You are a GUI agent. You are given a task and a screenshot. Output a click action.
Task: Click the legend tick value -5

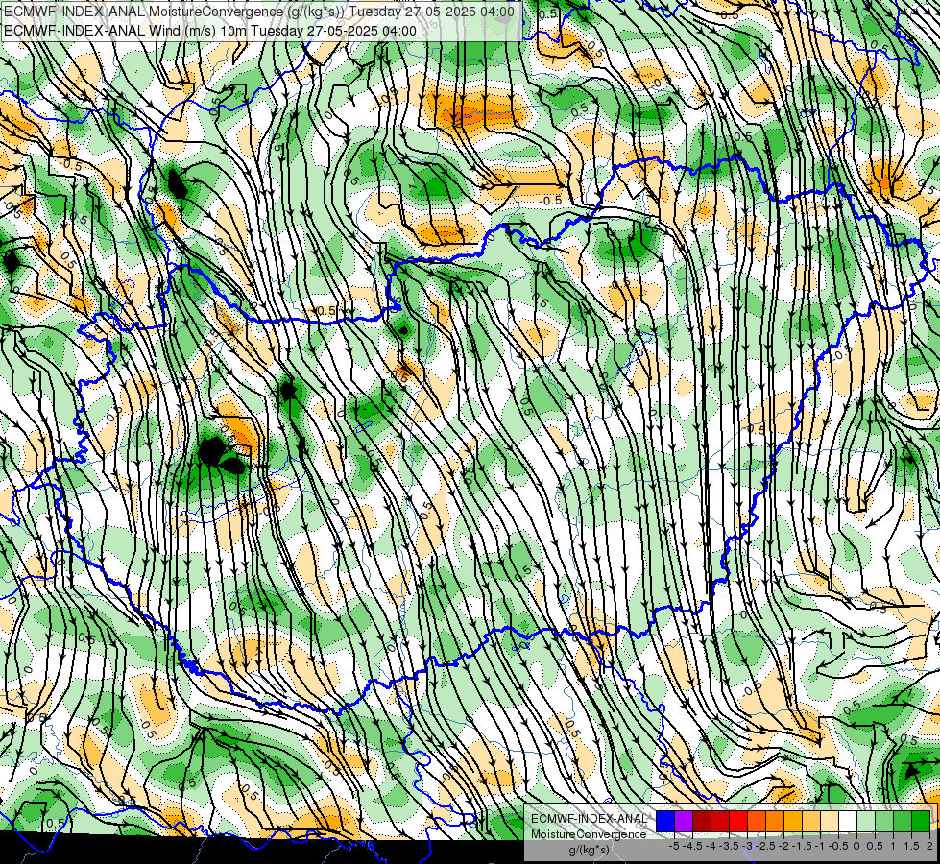(674, 846)
